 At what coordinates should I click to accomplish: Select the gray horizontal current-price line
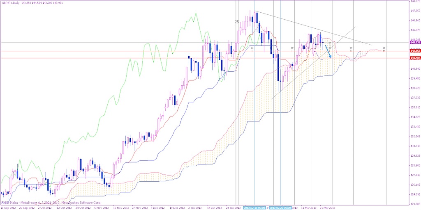pyautogui.click(x=123, y=42)
